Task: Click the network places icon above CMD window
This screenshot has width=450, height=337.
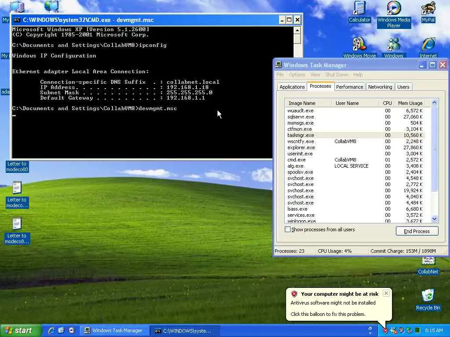Action: point(52,6)
